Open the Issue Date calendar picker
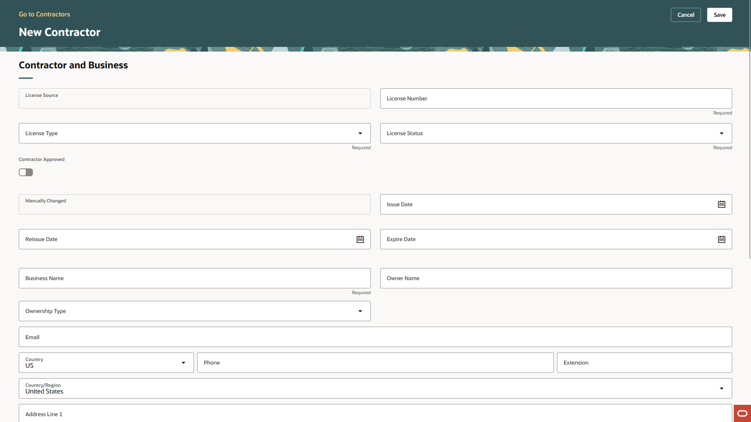The image size is (751, 422). (722, 204)
